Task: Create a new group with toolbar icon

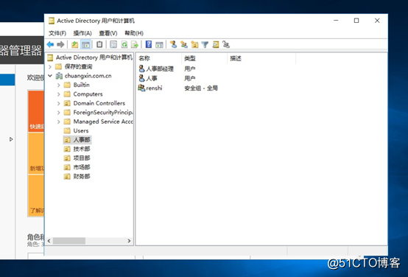Action: point(184,44)
